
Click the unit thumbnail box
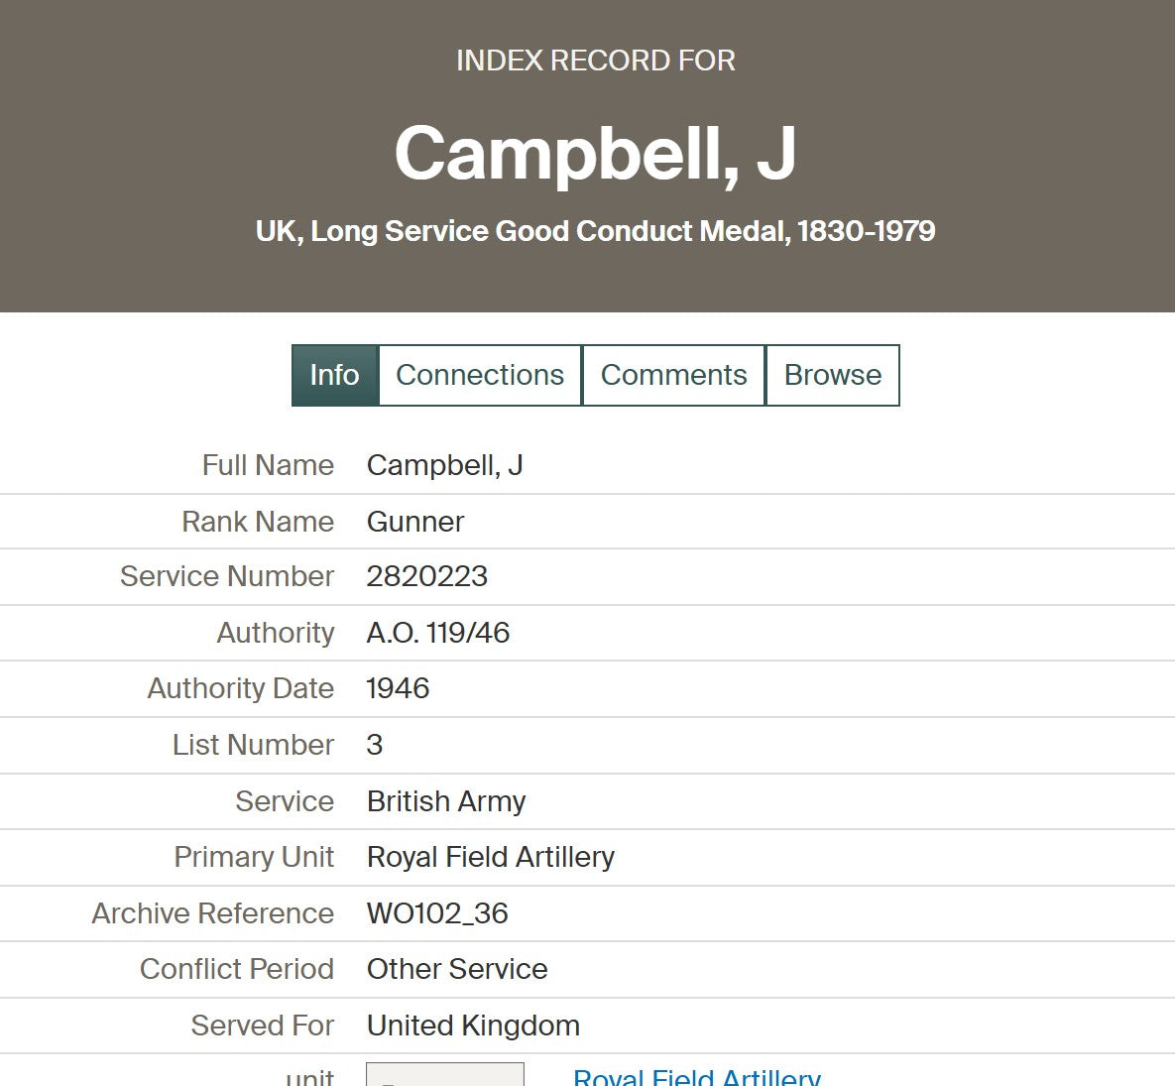click(x=444, y=1075)
